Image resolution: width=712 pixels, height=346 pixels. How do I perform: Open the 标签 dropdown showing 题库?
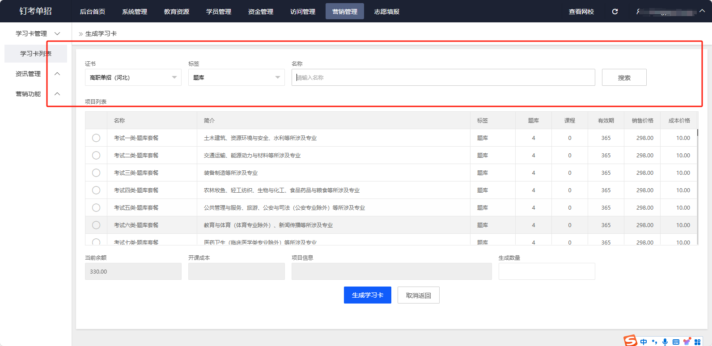(x=237, y=77)
